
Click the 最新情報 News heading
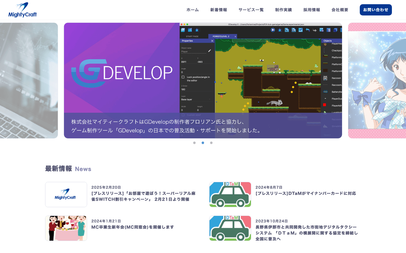(68, 169)
